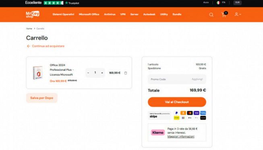Open Aiuto help link
The width and height of the screenshot is (263, 150).
point(206,2)
